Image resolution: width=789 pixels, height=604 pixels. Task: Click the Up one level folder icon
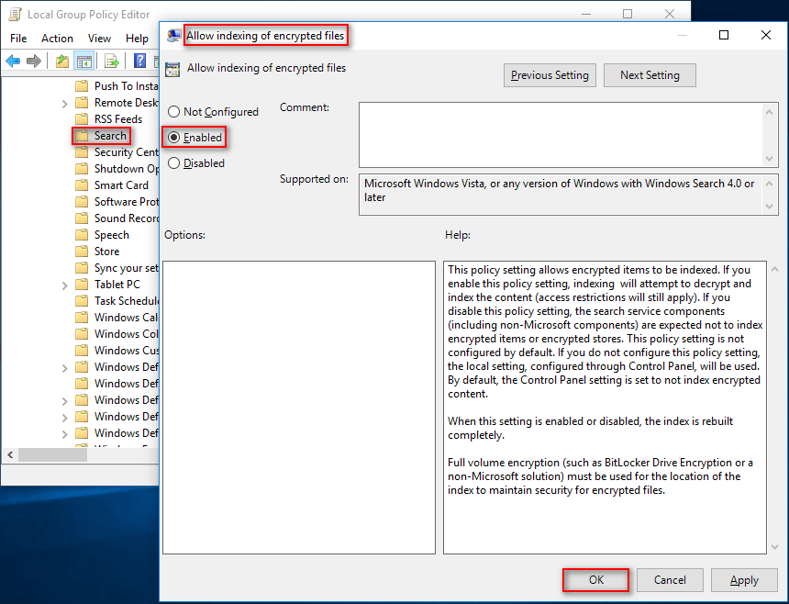coord(61,62)
